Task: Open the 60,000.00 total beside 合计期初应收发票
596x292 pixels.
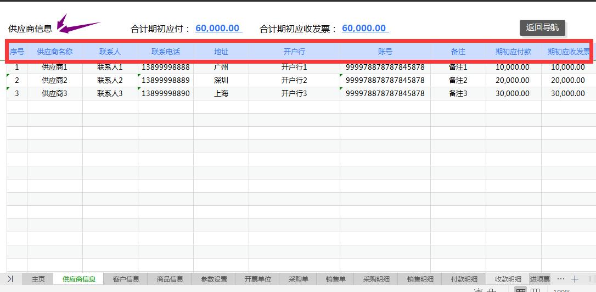Action: click(364, 29)
